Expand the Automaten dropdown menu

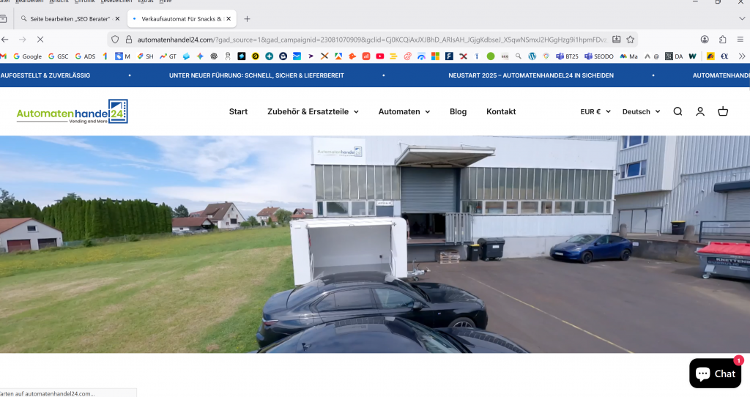pos(404,111)
